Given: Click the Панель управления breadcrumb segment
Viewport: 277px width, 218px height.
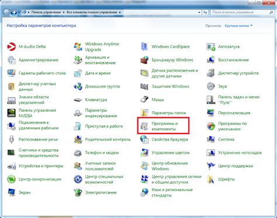Looking at the screenshot, I should [x=46, y=12].
